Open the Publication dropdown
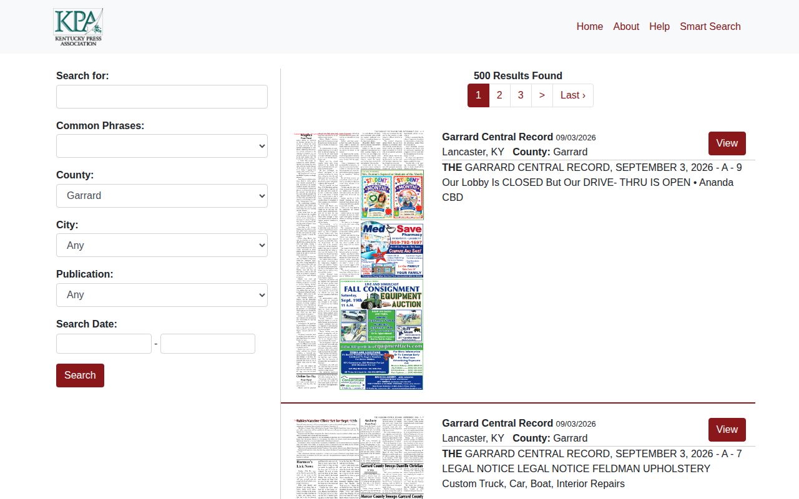799x499 pixels. tap(162, 295)
